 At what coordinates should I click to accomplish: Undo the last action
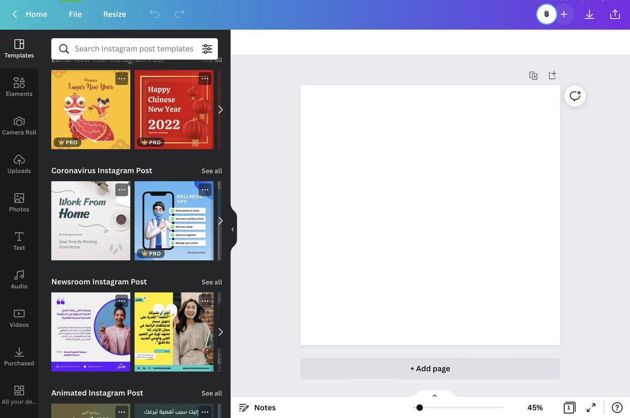pos(154,14)
